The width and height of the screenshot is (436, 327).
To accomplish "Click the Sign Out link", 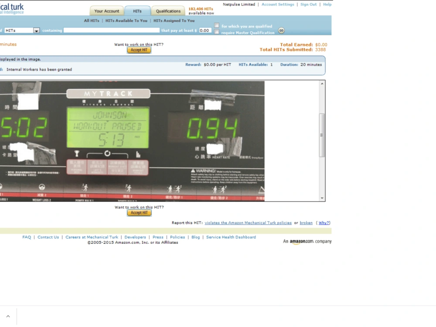I will (x=308, y=4).
